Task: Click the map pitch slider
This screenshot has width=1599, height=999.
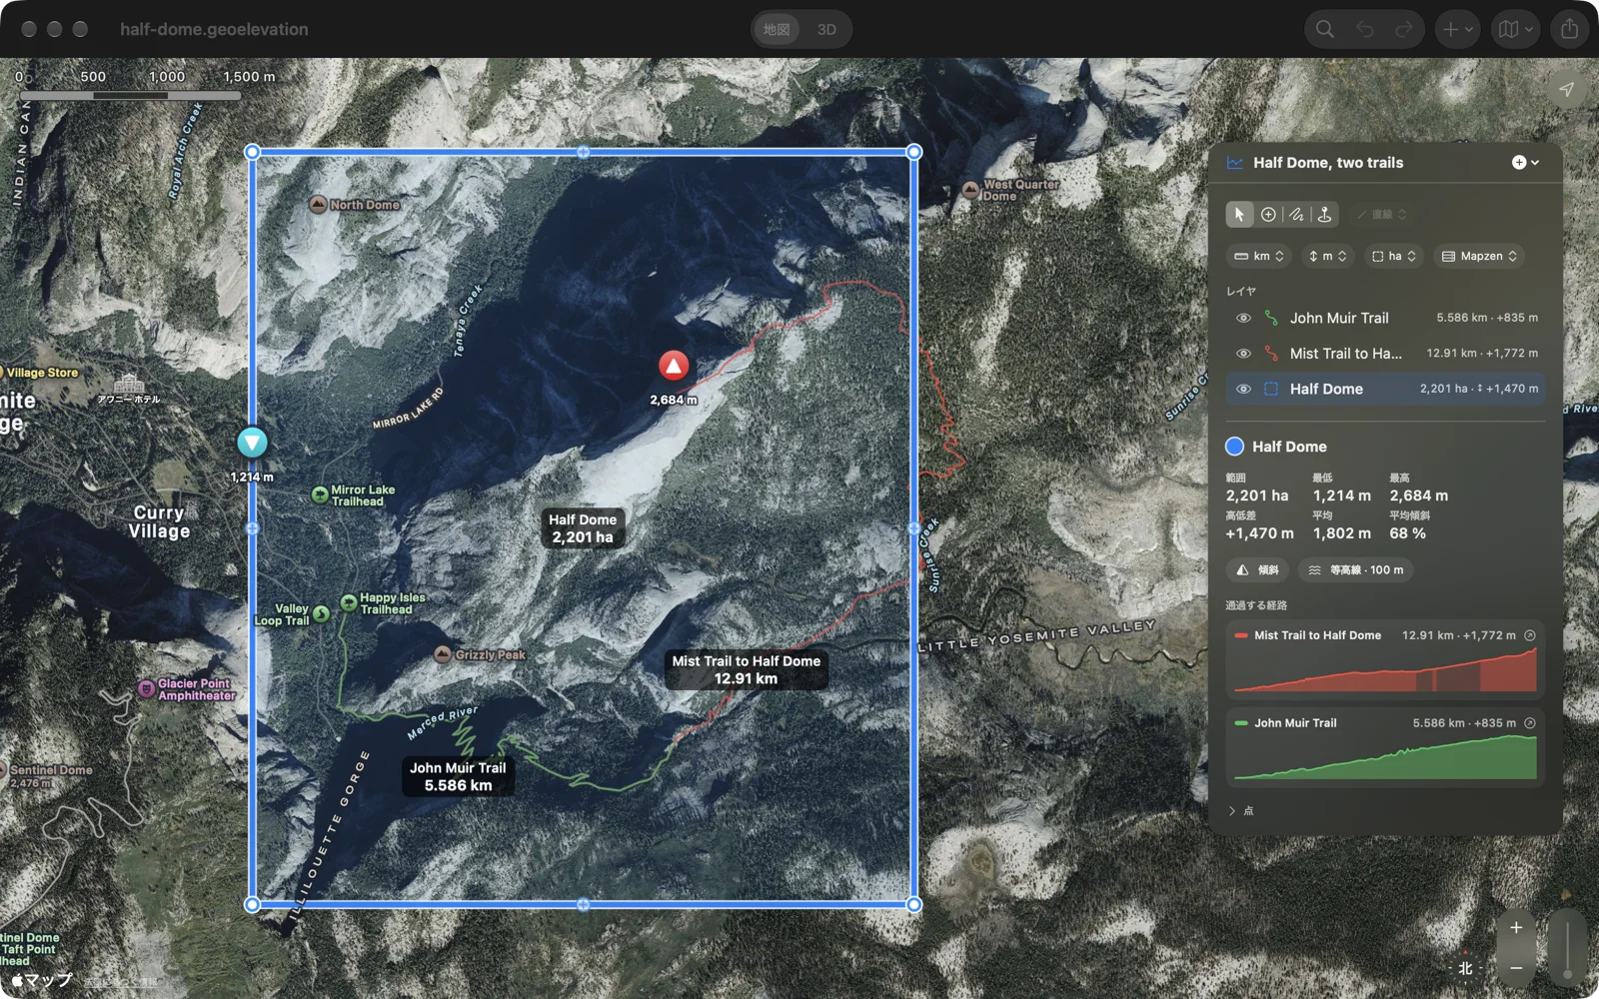Action: coord(1567,947)
